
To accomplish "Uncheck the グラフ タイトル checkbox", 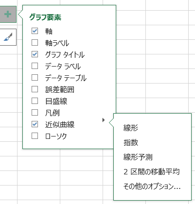I will (35, 54).
